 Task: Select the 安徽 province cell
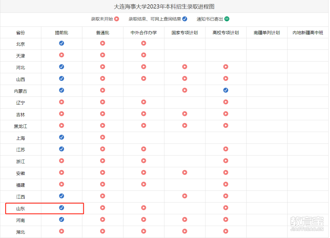coord(20,173)
